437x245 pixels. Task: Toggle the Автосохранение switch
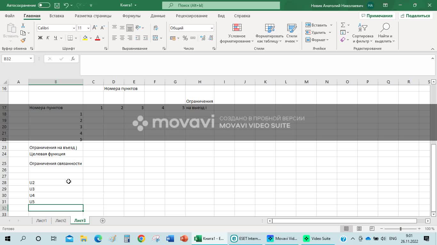click(44, 5)
